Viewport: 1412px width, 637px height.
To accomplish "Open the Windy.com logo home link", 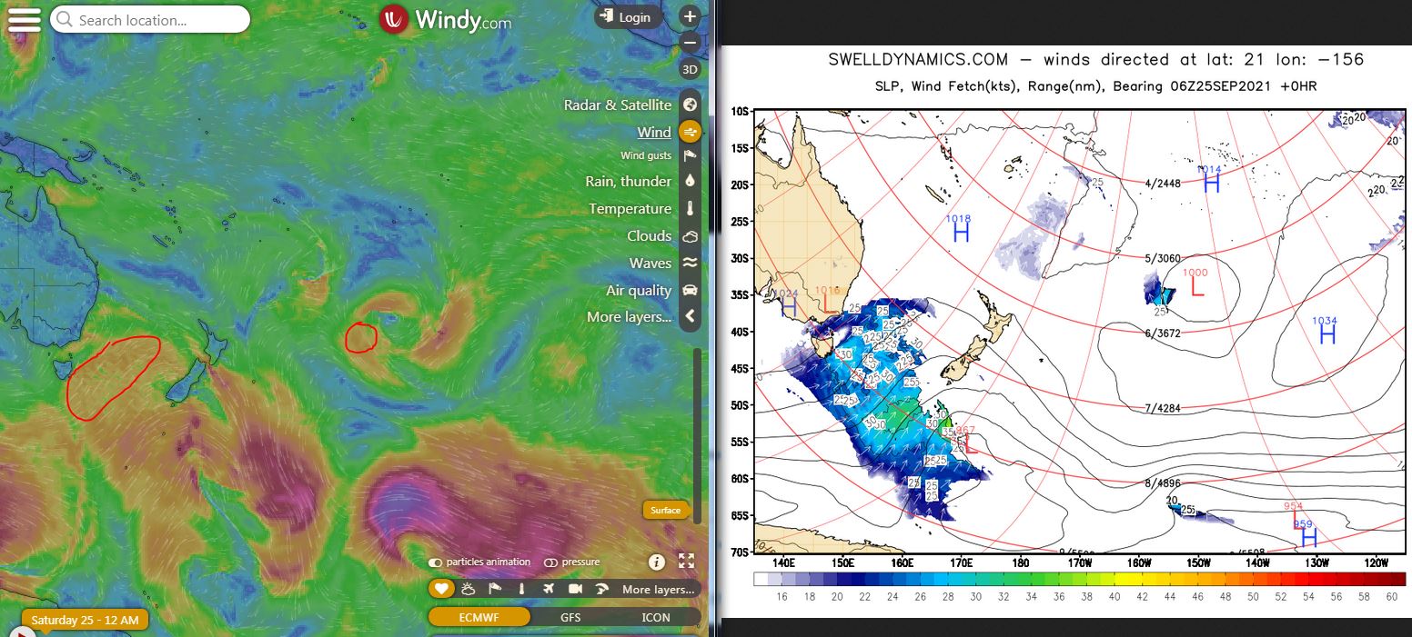I will (446, 19).
